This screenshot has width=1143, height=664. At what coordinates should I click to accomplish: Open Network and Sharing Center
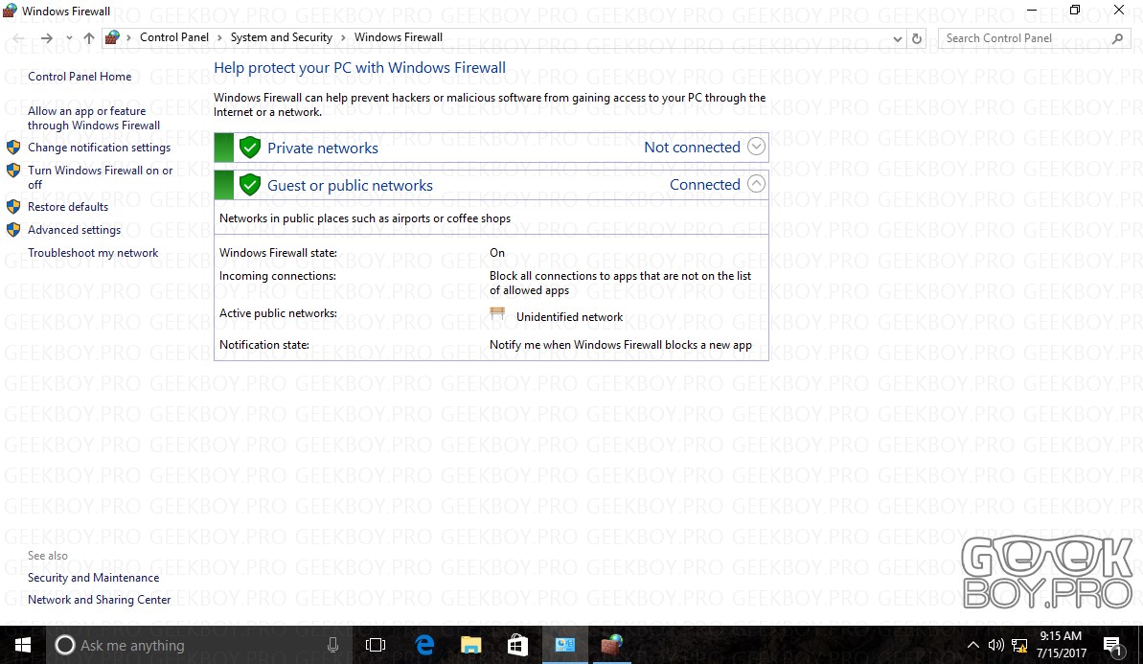coord(99,600)
